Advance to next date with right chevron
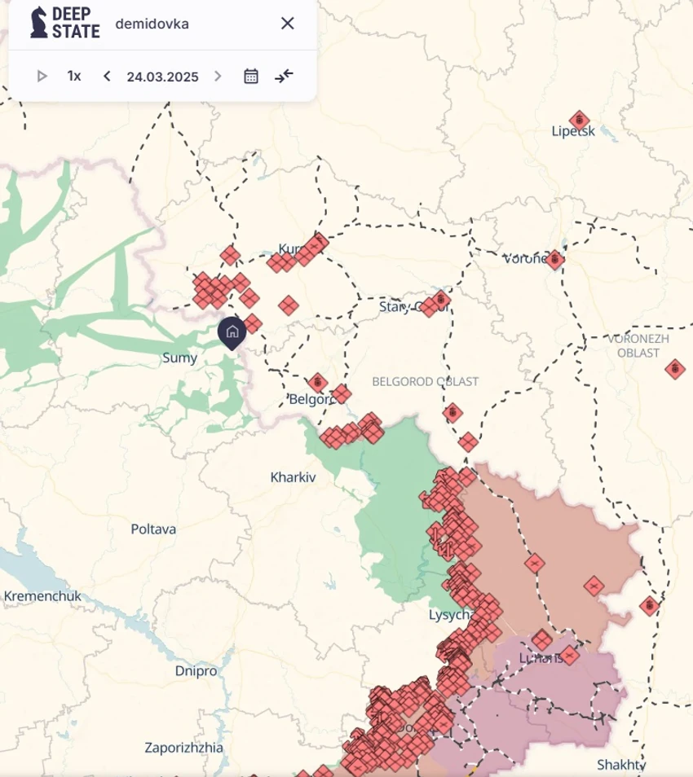Screen dimensions: 693x777 click(x=217, y=77)
